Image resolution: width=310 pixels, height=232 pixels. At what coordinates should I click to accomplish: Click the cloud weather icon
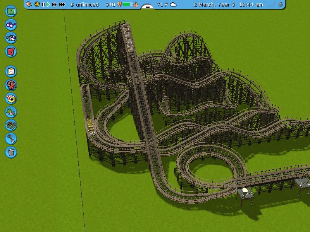tap(173, 4)
